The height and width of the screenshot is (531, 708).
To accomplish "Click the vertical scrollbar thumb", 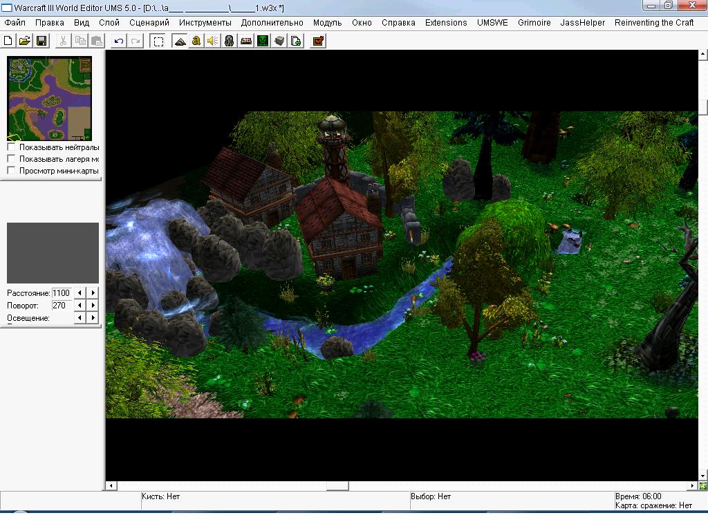I will (703, 106).
